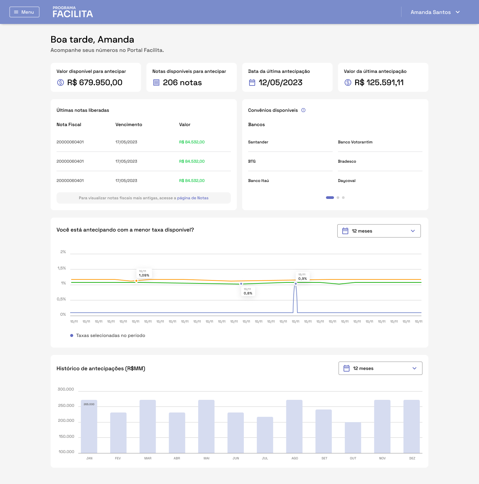This screenshot has height=484, width=479.
Task: Click the orange 1,09% data point
Action: coord(136,281)
